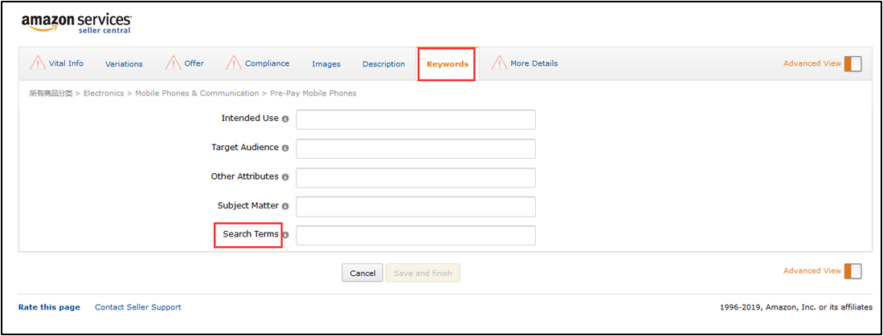Screen dimensions: 883x336
Task: Open the Vital Info tab
Action: point(66,63)
